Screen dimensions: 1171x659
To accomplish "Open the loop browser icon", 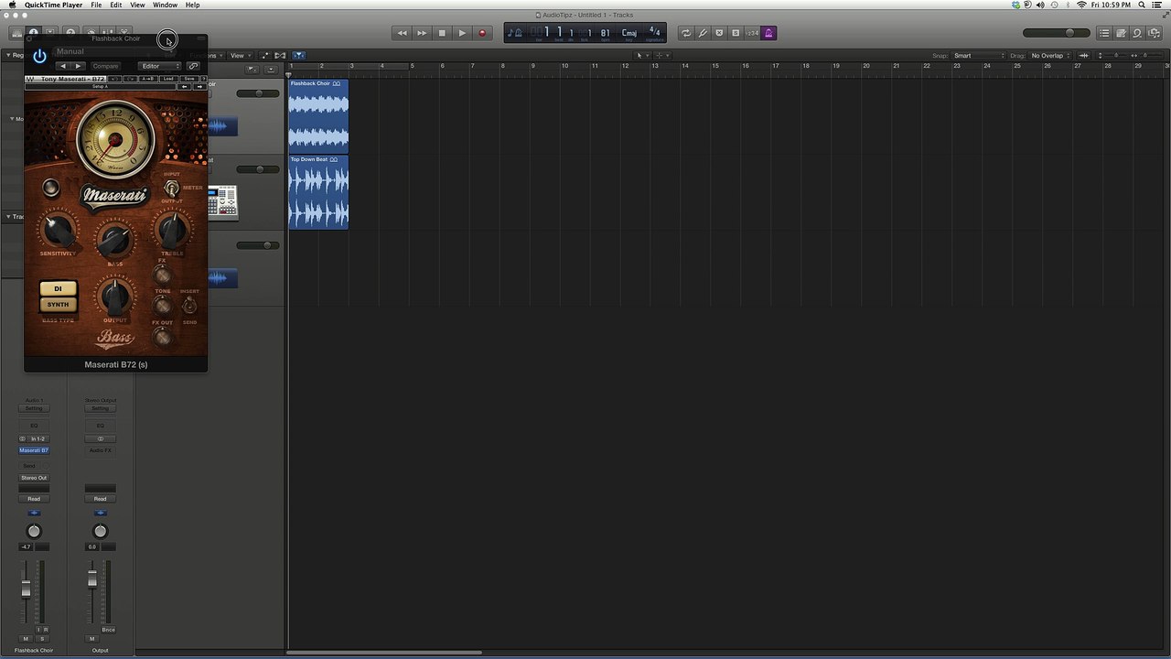I will click(x=1137, y=33).
